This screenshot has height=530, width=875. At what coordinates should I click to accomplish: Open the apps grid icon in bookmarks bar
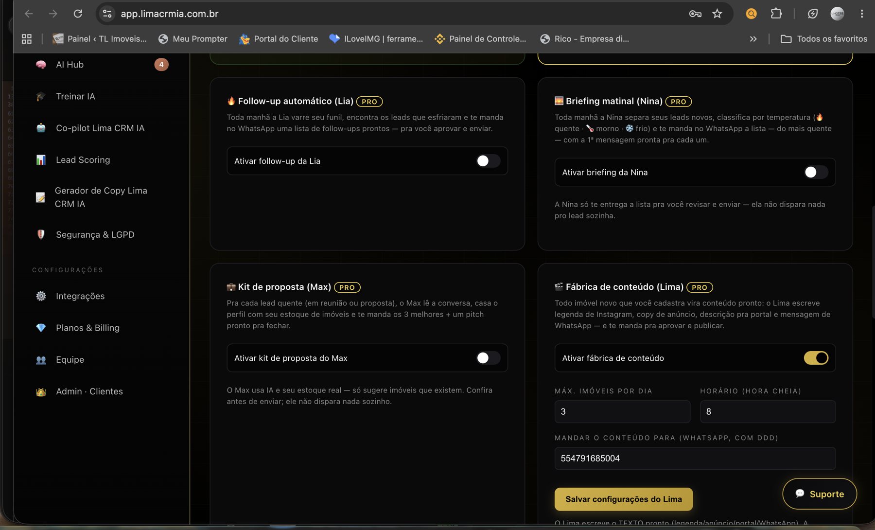point(27,39)
